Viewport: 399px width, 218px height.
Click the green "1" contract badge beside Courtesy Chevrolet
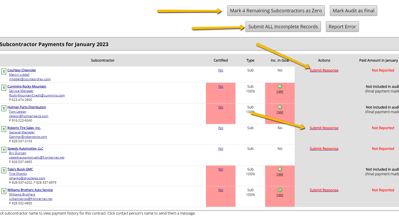3,71
